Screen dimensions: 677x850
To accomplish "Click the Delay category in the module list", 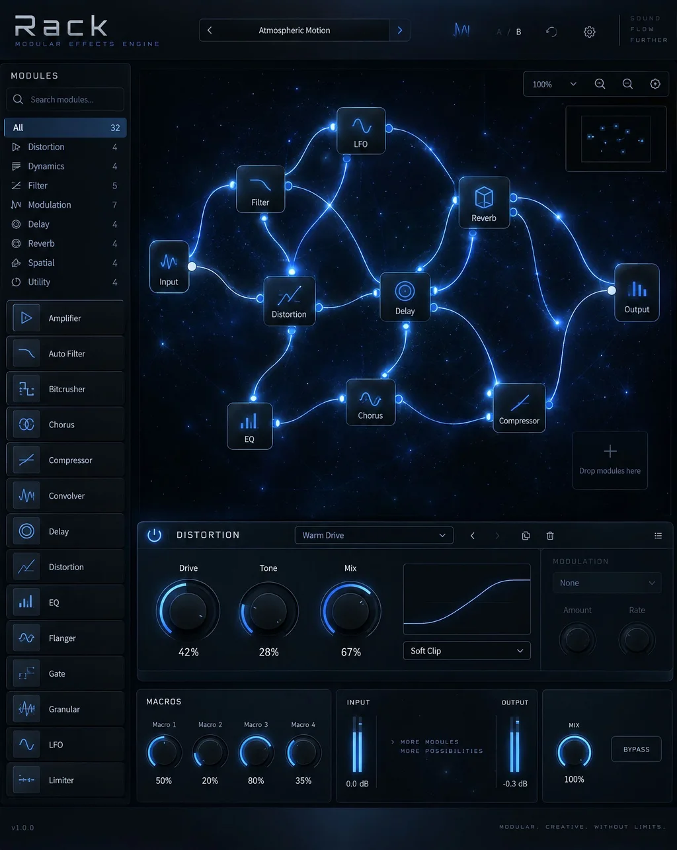I will (65, 224).
